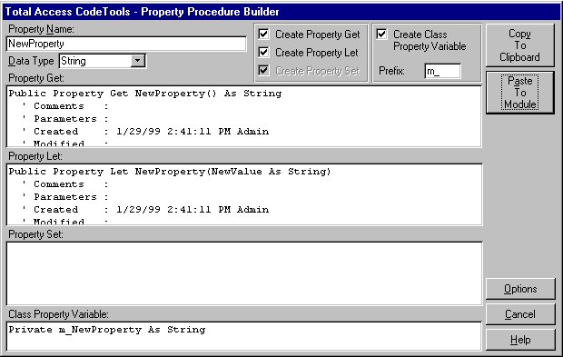This screenshot has width=563, height=357.
Task: Click the dialog title bar
Action: 281,12
